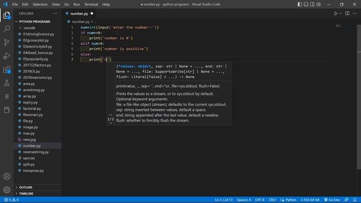Open the Extensions view
The height and width of the screenshot is (203, 361).
(7, 69)
